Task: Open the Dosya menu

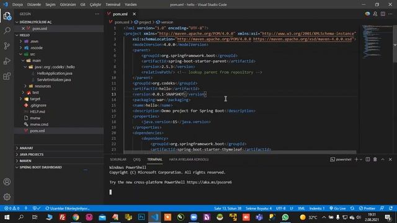Action: 17,4
